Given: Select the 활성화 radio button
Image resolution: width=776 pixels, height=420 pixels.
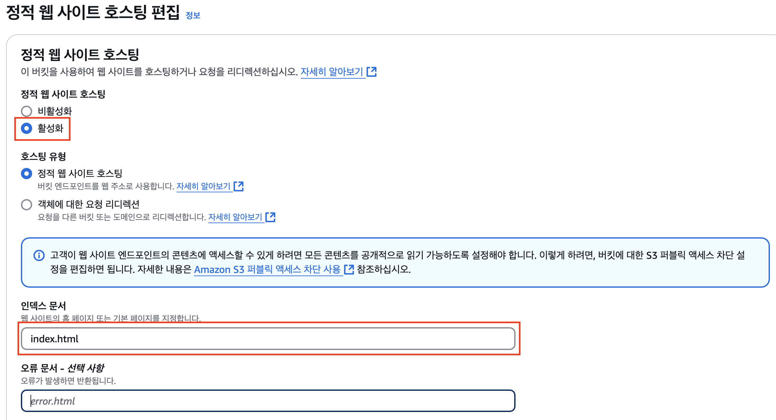Looking at the screenshot, I should tap(26, 128).
